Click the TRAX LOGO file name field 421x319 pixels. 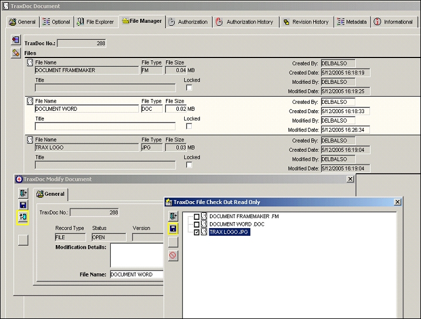pyautogui.click(x=87, y=147)
